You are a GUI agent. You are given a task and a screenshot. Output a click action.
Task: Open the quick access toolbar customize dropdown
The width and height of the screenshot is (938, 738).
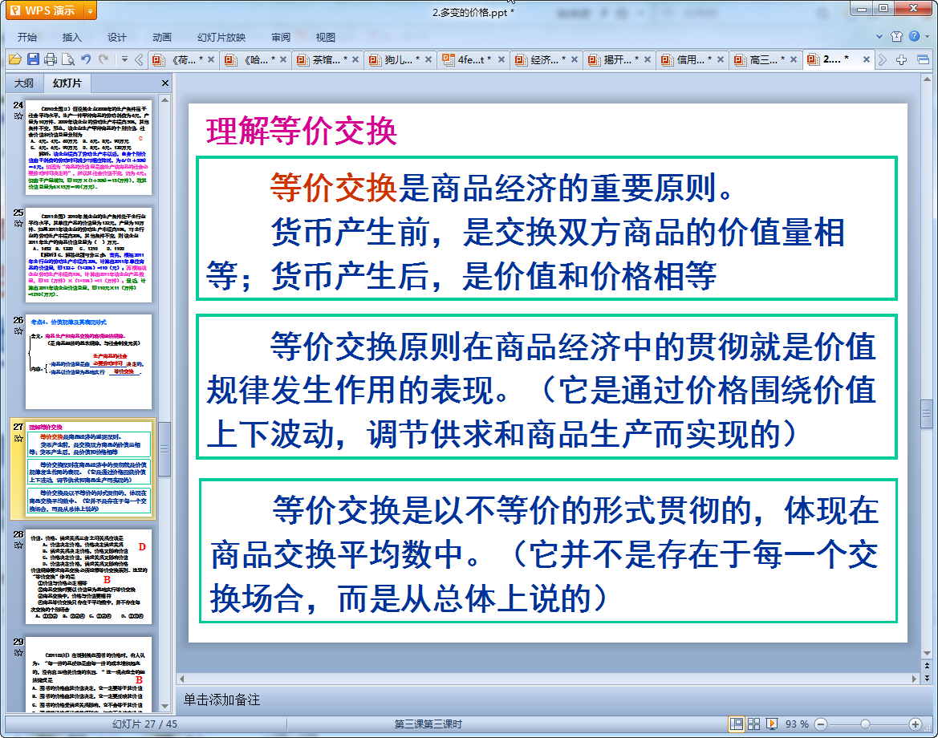(124, 59)
